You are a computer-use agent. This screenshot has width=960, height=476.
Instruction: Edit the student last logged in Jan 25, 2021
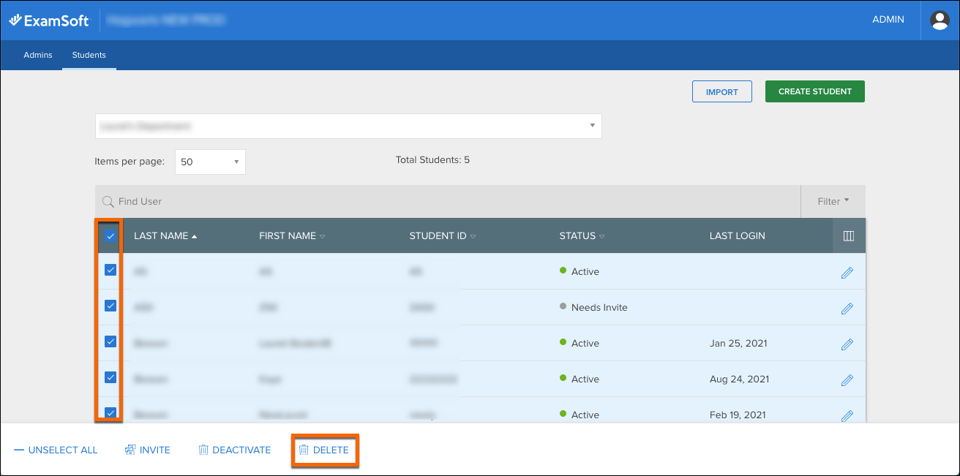847,344
